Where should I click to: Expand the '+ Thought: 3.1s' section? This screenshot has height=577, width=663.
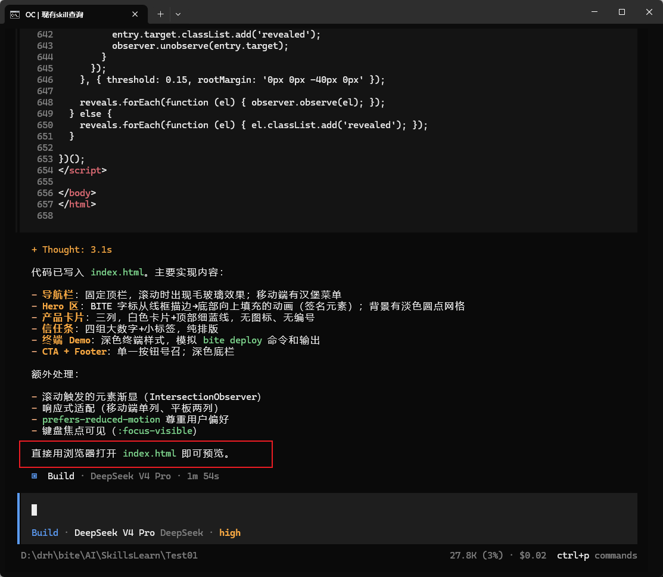[x=71, y=250]
